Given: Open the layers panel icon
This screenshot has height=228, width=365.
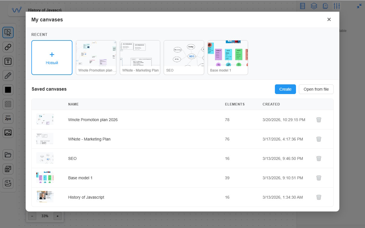Looking at the screenshot, I should (x=314, y=6).
